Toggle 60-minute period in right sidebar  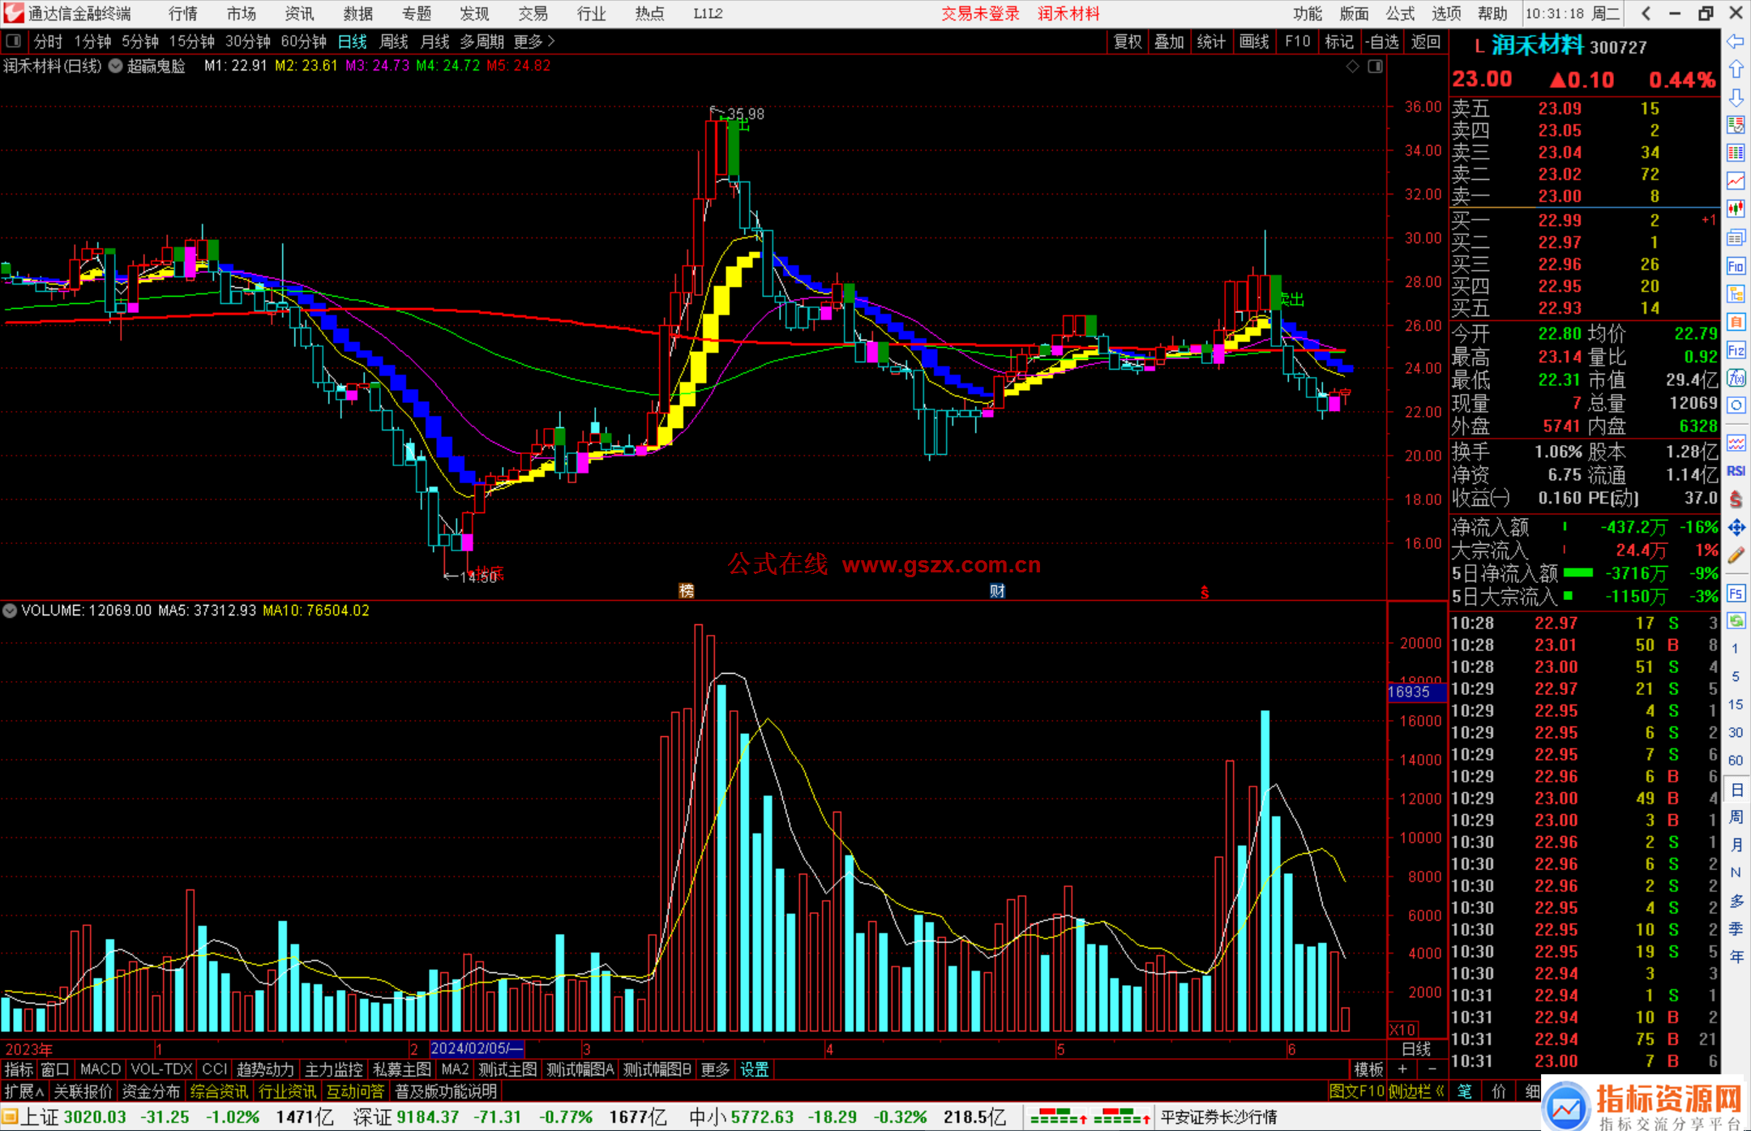coord(1735,760)
